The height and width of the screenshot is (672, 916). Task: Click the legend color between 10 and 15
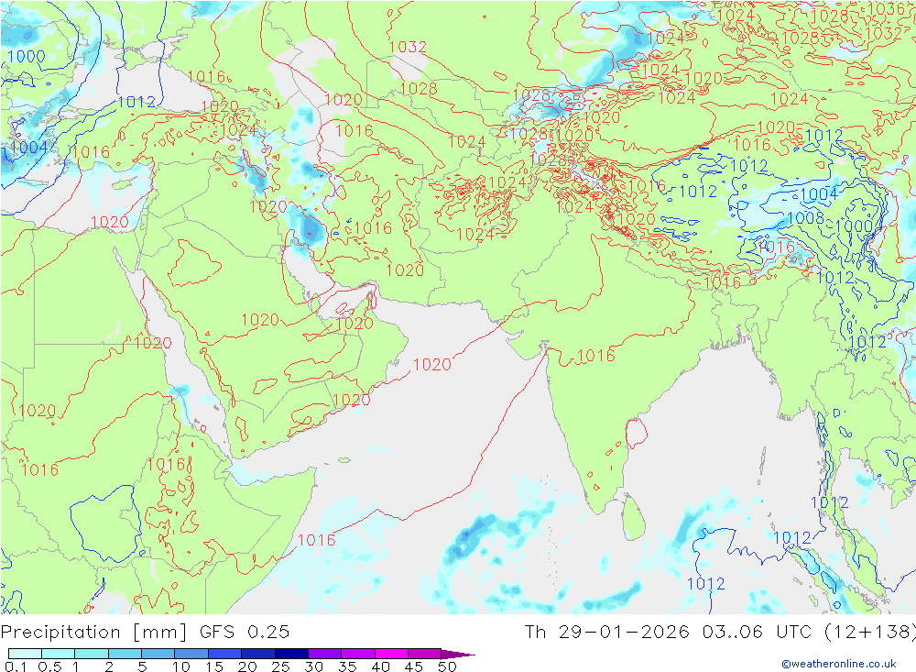coord(191,654)
